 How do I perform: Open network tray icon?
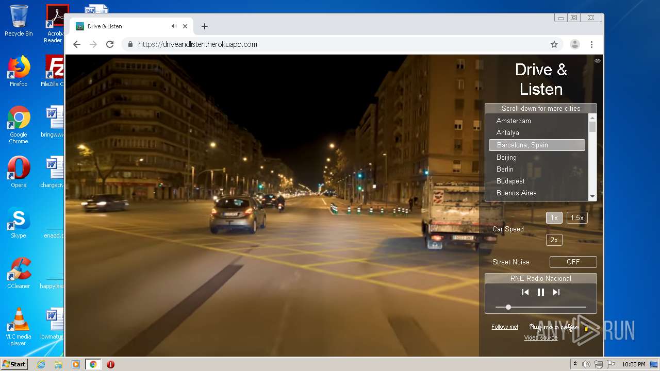click(599, 364)
